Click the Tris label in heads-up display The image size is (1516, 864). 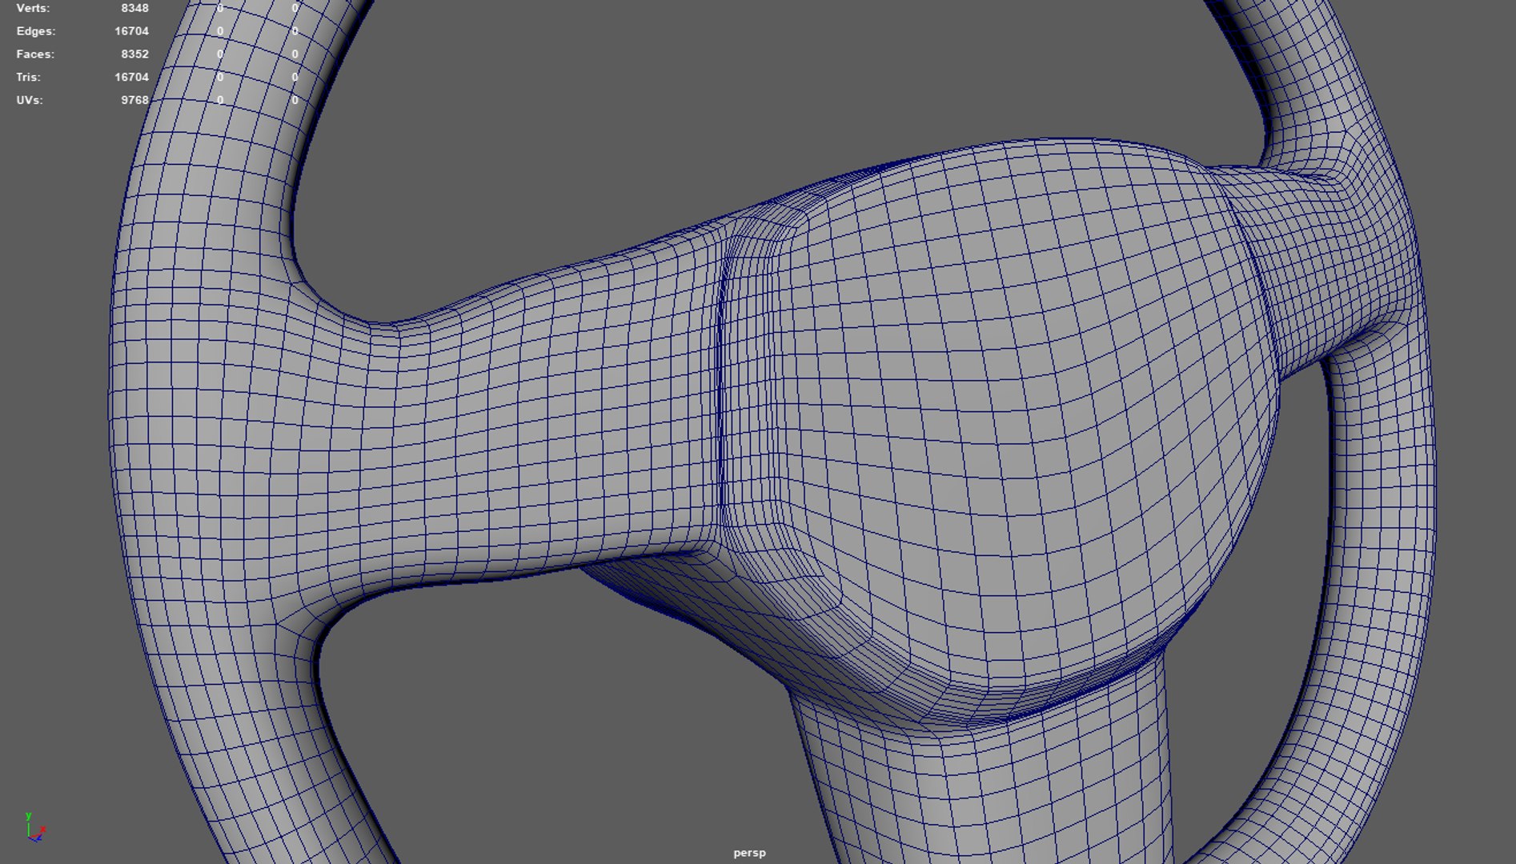28,78
